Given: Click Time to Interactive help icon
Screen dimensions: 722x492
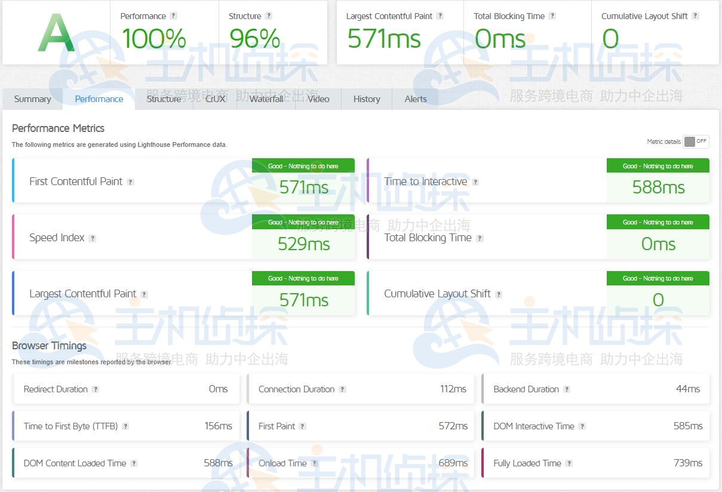Looking at the screenshot, I should point(475,182).
